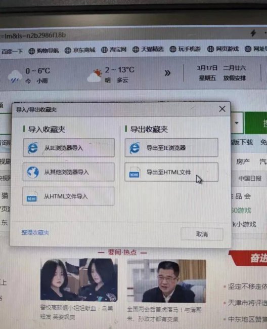Viewport: 267px width, 329px height.
Task: Open the man in suit news thumbnail
Action: point(166,281)
